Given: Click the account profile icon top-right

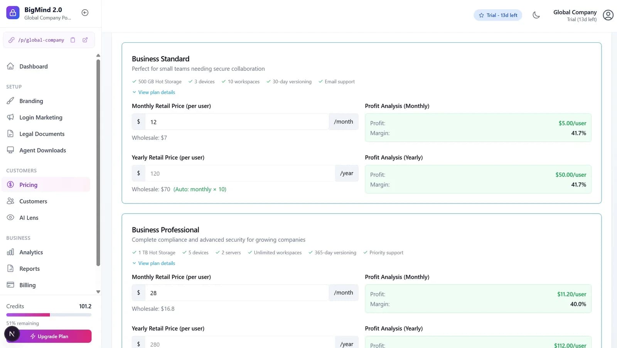Looking at the screenshot, I should point(608,15).
